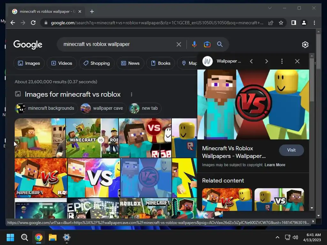
Task: Clear the search box text
Action: [x=179, y=44]
